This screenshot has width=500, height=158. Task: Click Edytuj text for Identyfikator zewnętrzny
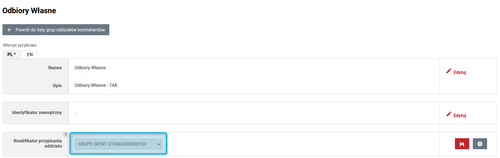click(460, 115)
